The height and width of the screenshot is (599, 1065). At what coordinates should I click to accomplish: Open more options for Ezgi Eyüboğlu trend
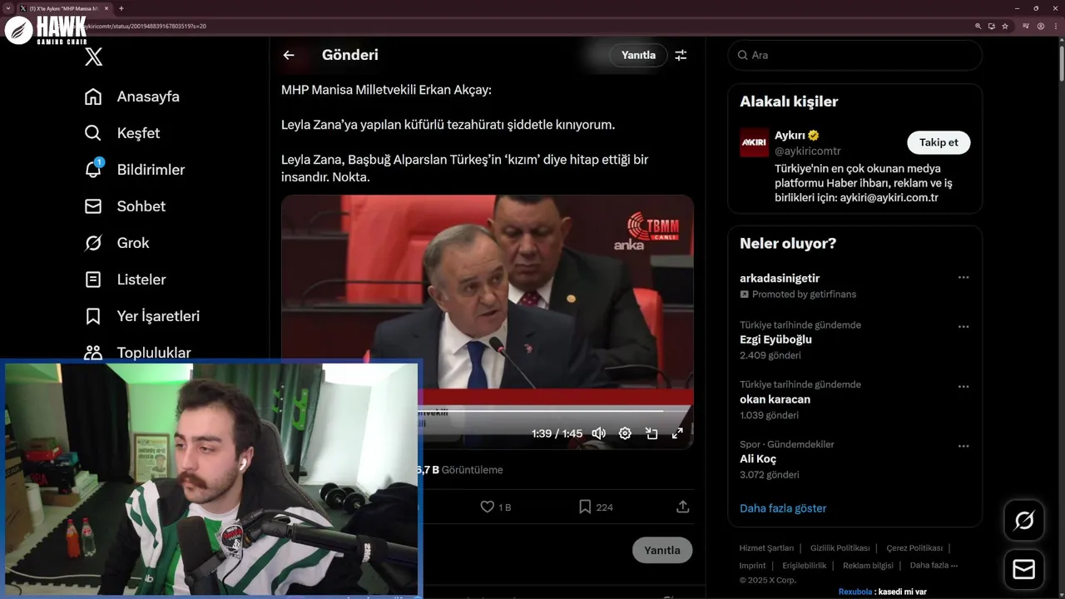963,327
